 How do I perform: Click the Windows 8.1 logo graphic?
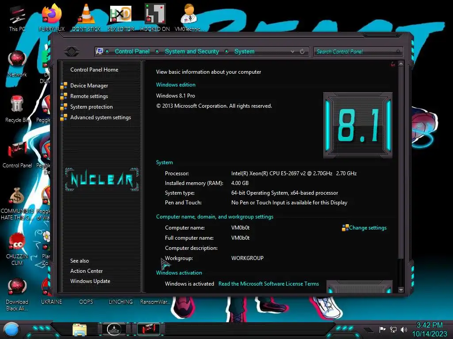358,125
